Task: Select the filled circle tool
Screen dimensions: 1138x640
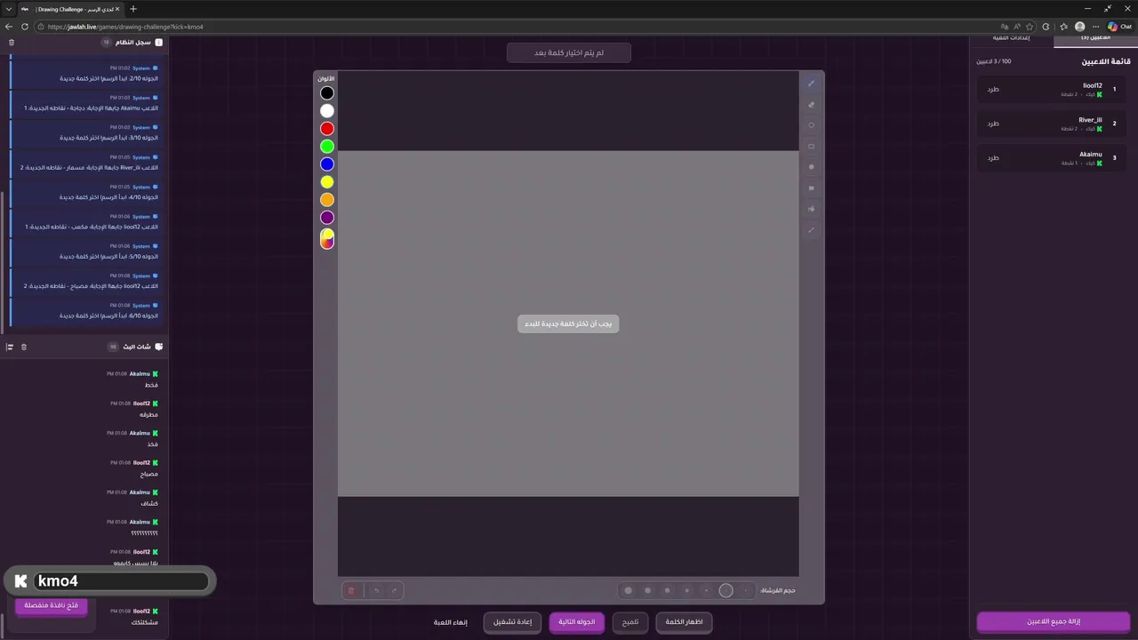Action: click(x=811, y=167)
